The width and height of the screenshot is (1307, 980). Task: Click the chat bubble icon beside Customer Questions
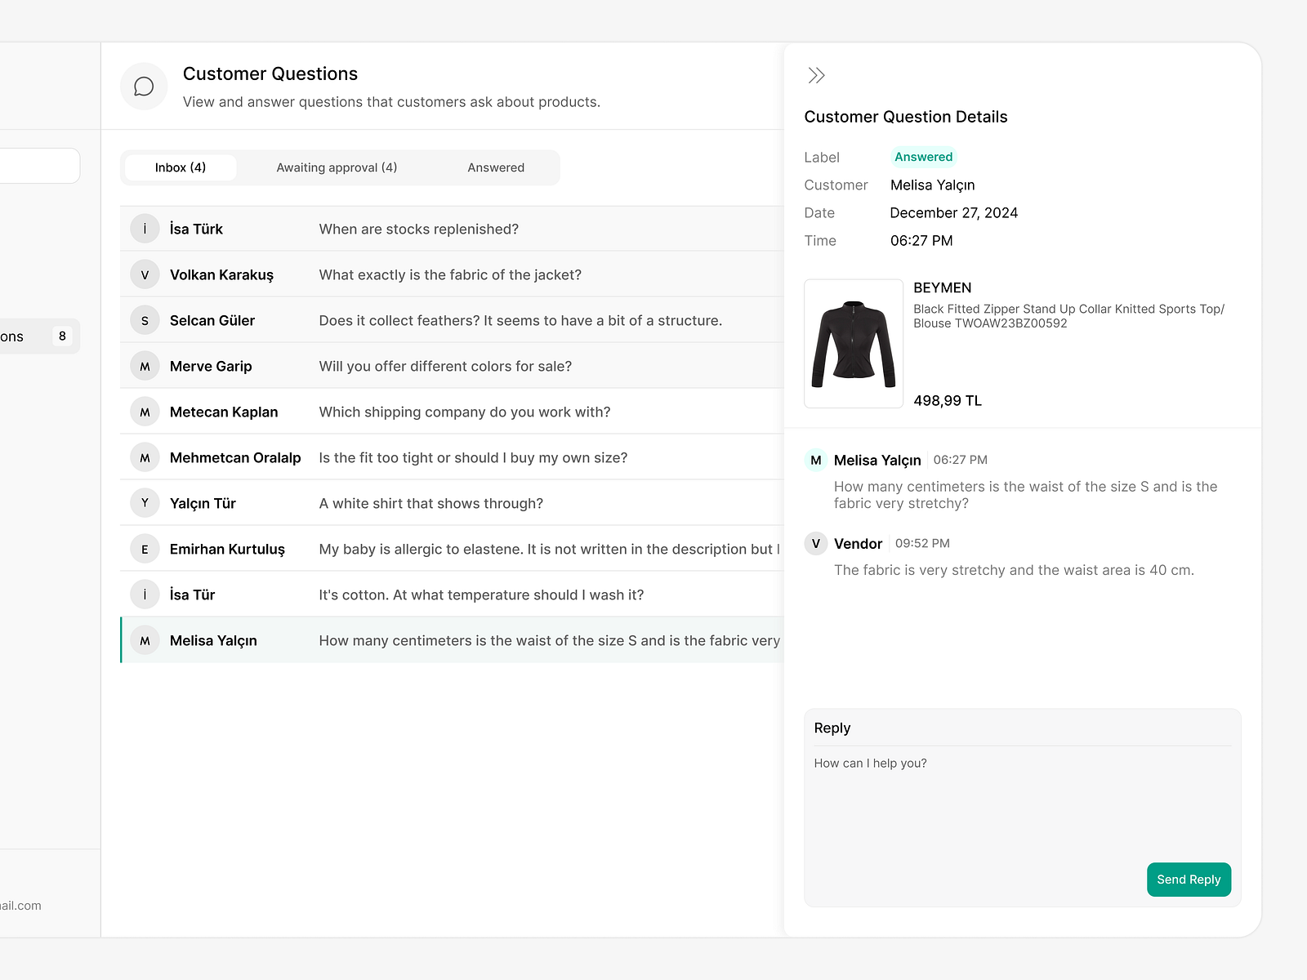(144, 86)
